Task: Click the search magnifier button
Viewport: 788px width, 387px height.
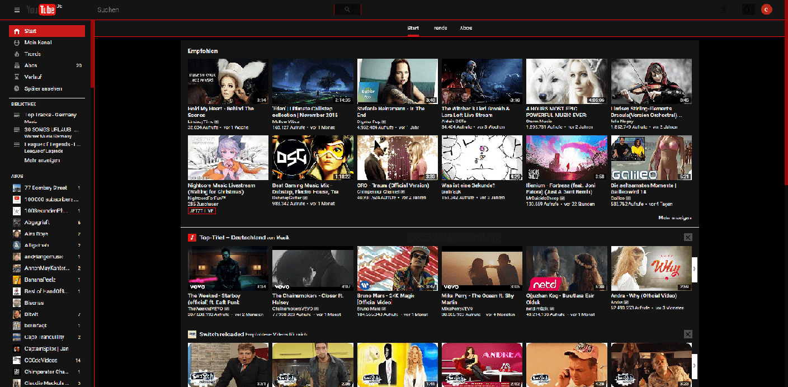Action: tap(347, 10)
